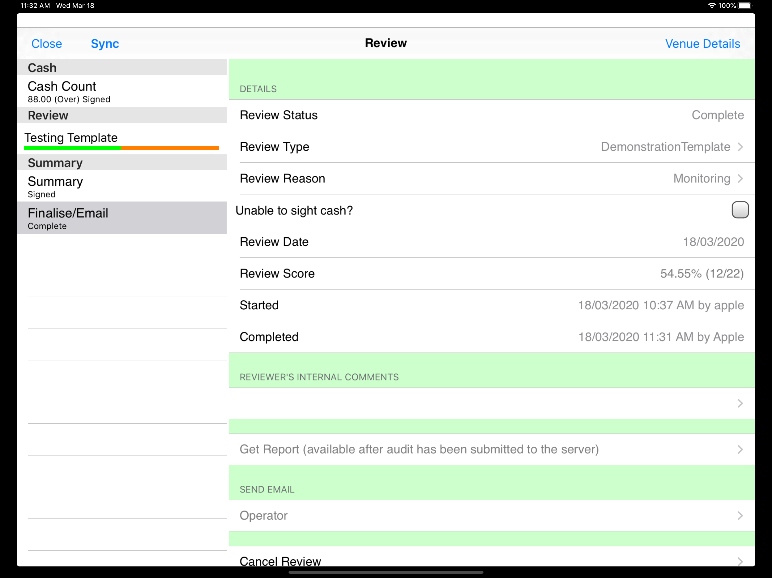Select Summary Signed item in sidebar

(x=122, y=186)
